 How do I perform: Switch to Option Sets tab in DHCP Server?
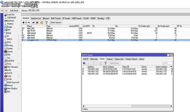[119, 59]
